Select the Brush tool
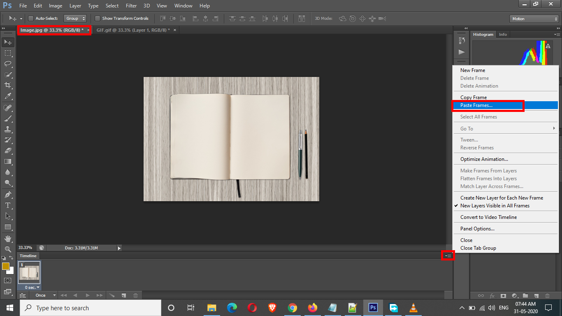Viewport: 562px width, 316px height. (x=7, y=118)
